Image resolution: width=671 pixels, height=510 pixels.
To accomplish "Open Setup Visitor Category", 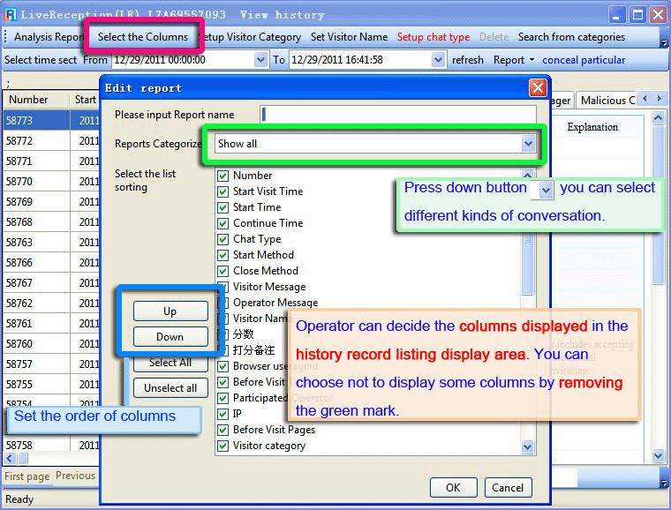I will pyautogui.click(x=252, y=37).
